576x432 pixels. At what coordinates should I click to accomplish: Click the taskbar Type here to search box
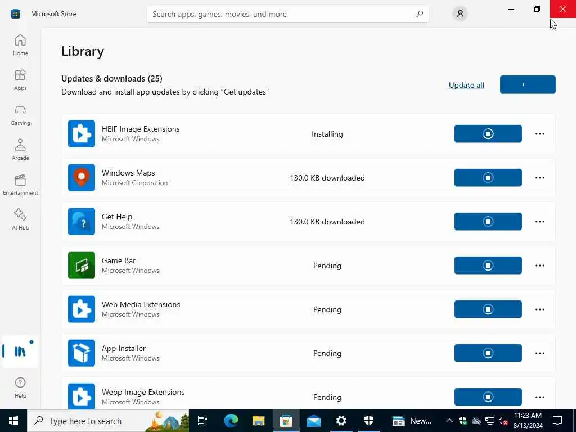(x=108, y=421)
